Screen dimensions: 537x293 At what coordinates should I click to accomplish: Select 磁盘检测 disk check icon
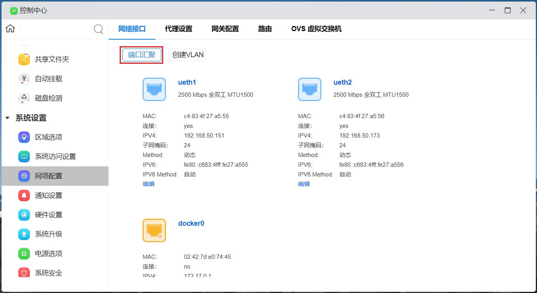pos(24,98)
